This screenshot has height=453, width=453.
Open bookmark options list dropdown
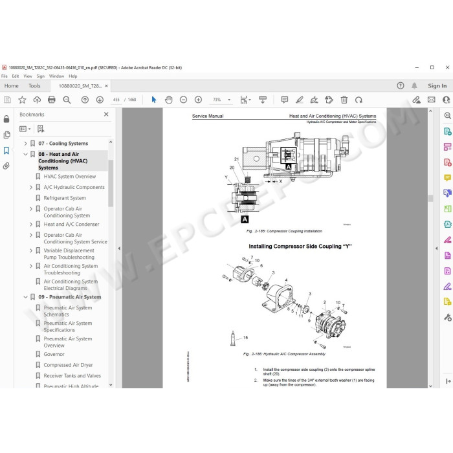(25, 129)
